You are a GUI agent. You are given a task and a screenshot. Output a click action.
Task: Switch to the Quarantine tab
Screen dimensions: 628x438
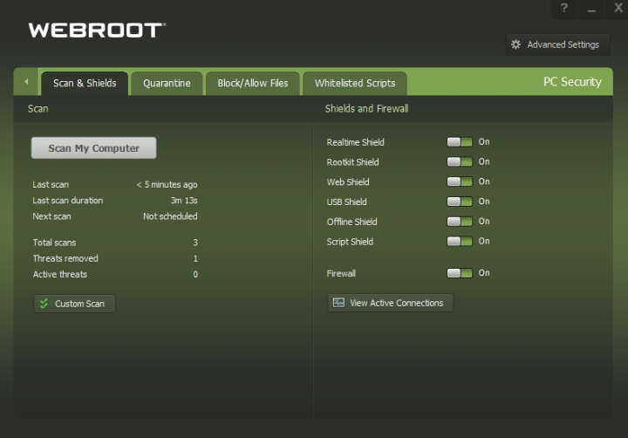(167, 84)
